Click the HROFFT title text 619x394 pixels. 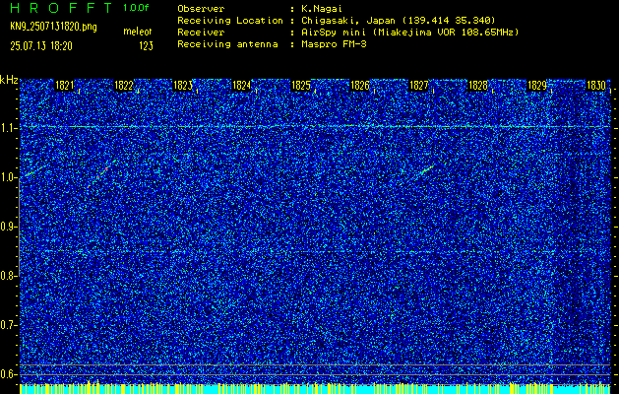tap(60, 8)
